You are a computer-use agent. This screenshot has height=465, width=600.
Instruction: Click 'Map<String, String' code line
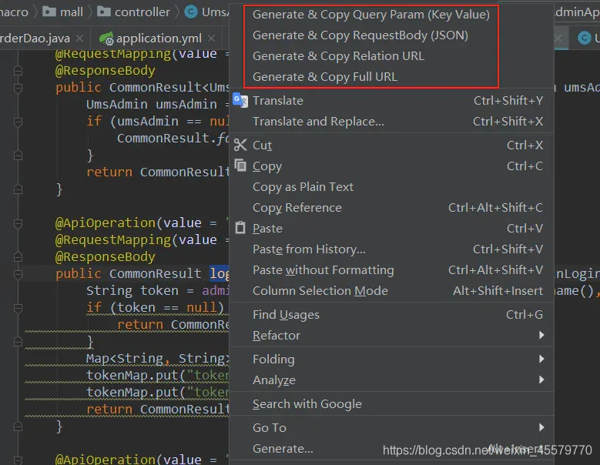(x=157, y=358)
